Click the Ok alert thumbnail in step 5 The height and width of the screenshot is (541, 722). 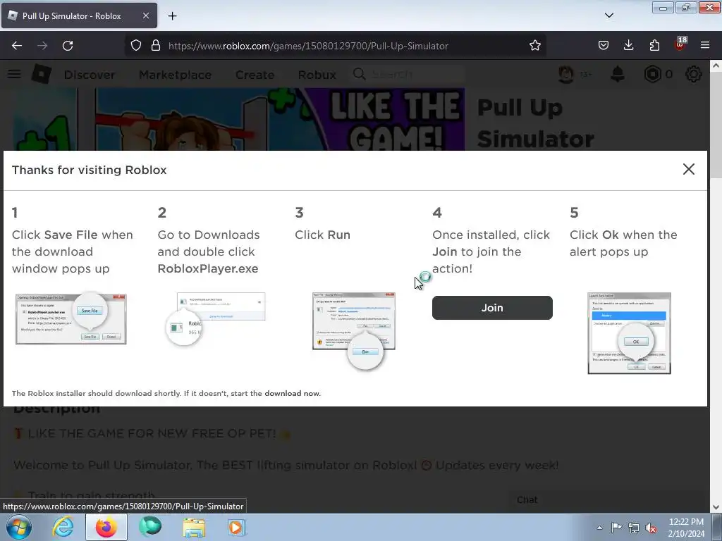coord(629,333)
